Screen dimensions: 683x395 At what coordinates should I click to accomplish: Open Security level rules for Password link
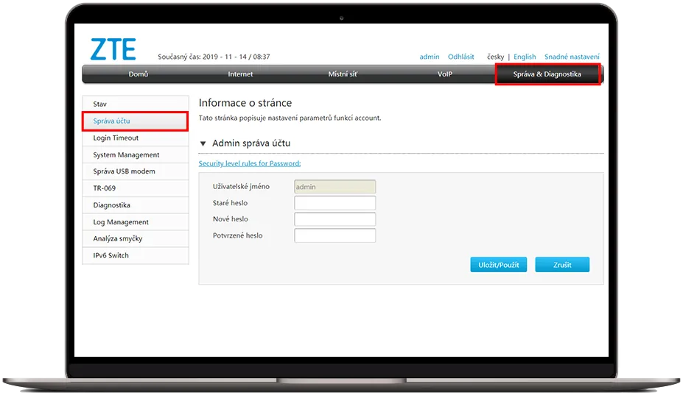[250, 163]
